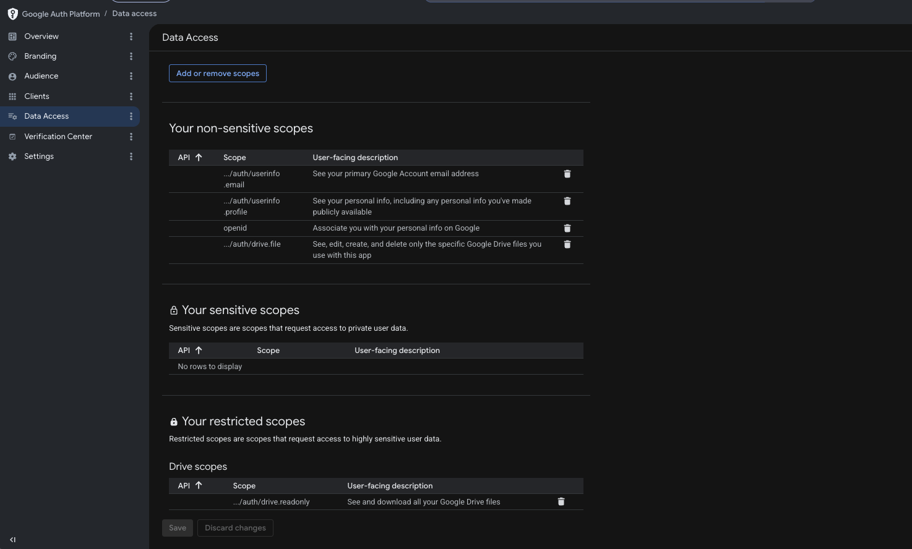Collapse the sidebar navigation panel
This screenshot has width=912, height=549.
(12, 540)
